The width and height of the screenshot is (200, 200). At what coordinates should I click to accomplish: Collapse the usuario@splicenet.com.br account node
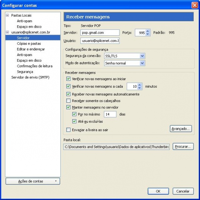pyautogui.click(x=7, y=32)
